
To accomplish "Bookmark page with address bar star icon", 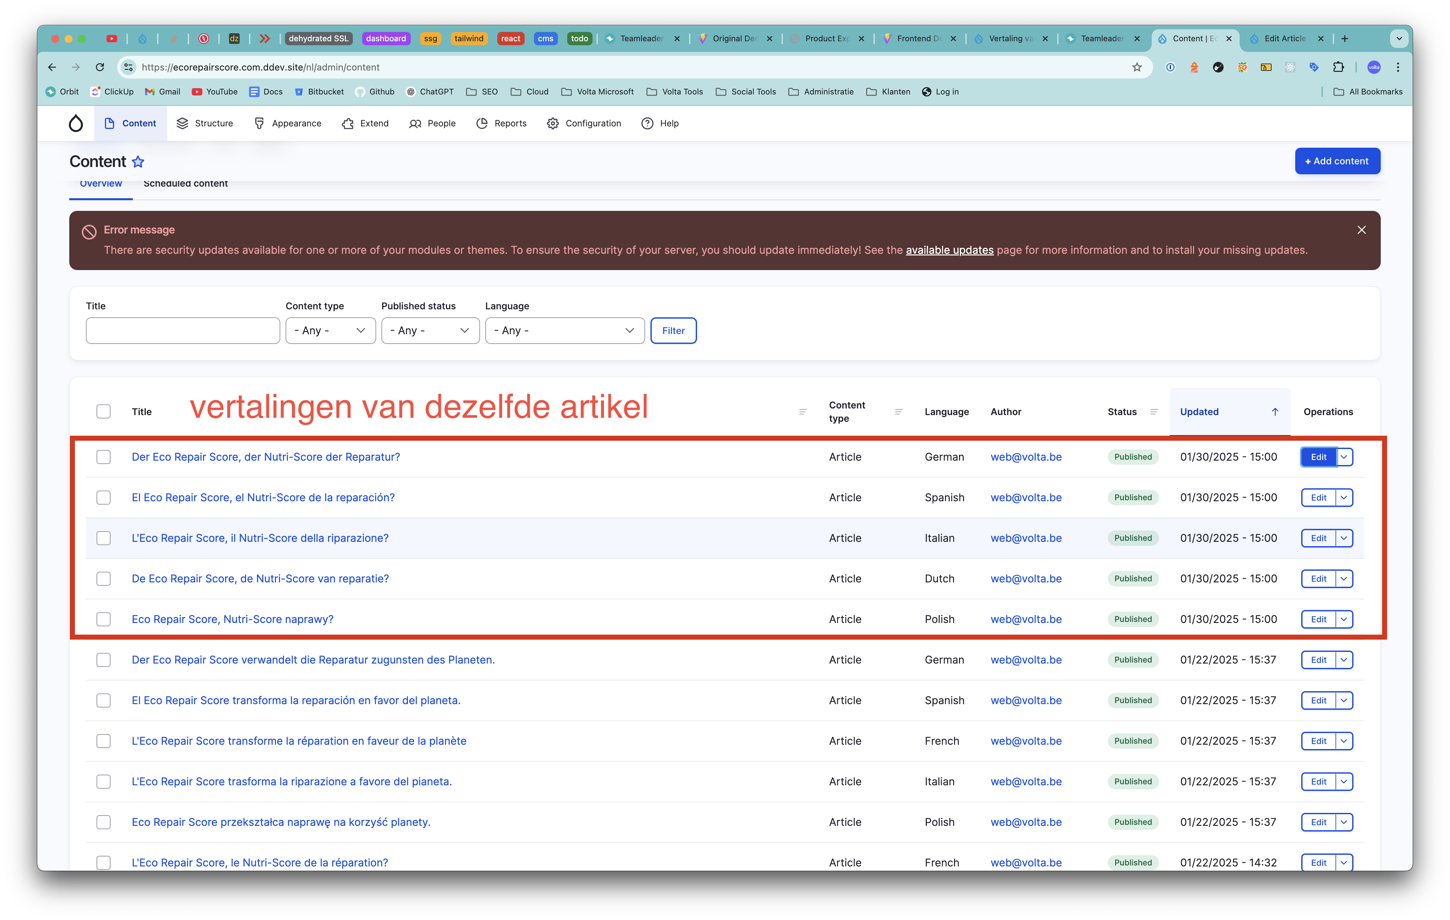I will [1136, 68].
